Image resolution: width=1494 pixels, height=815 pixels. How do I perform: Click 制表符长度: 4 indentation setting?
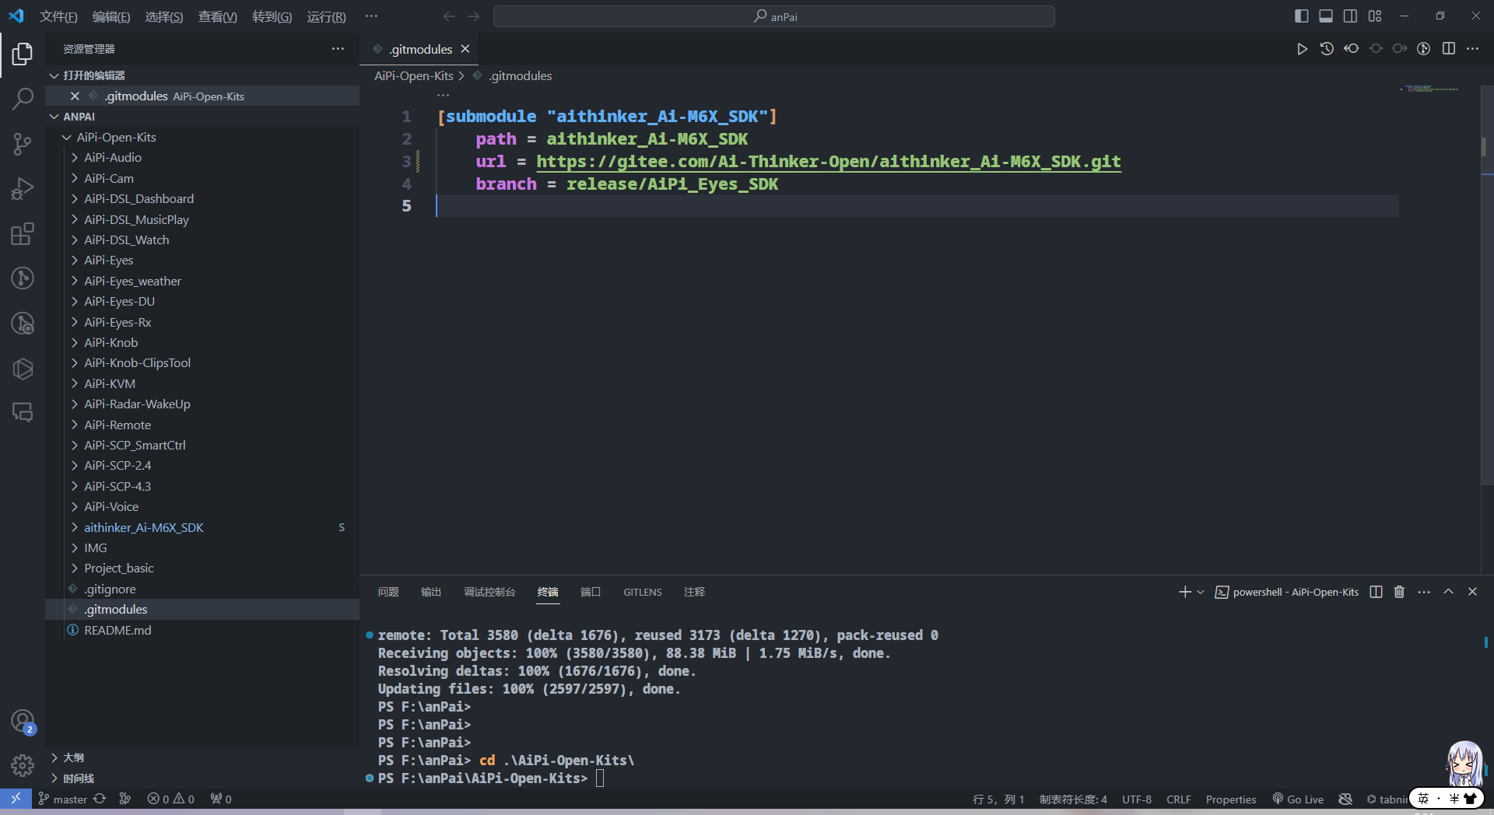point(1073,799)
